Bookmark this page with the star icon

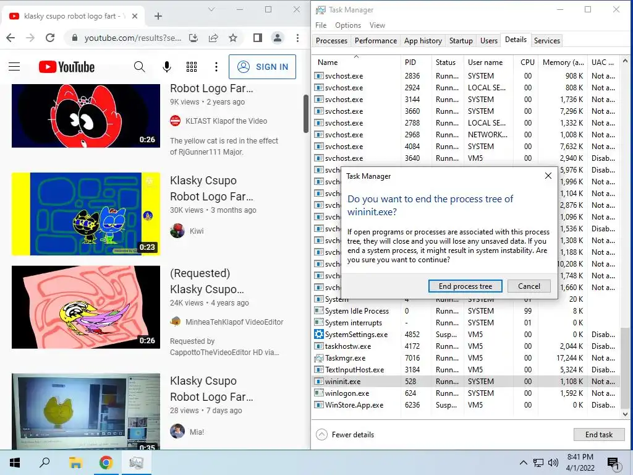(x=233, y=38)
